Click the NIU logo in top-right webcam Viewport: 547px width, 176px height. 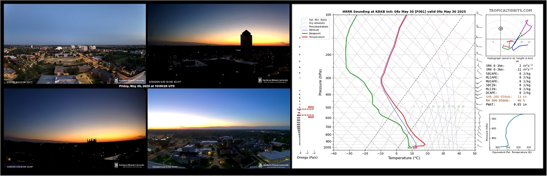point(273,80)
